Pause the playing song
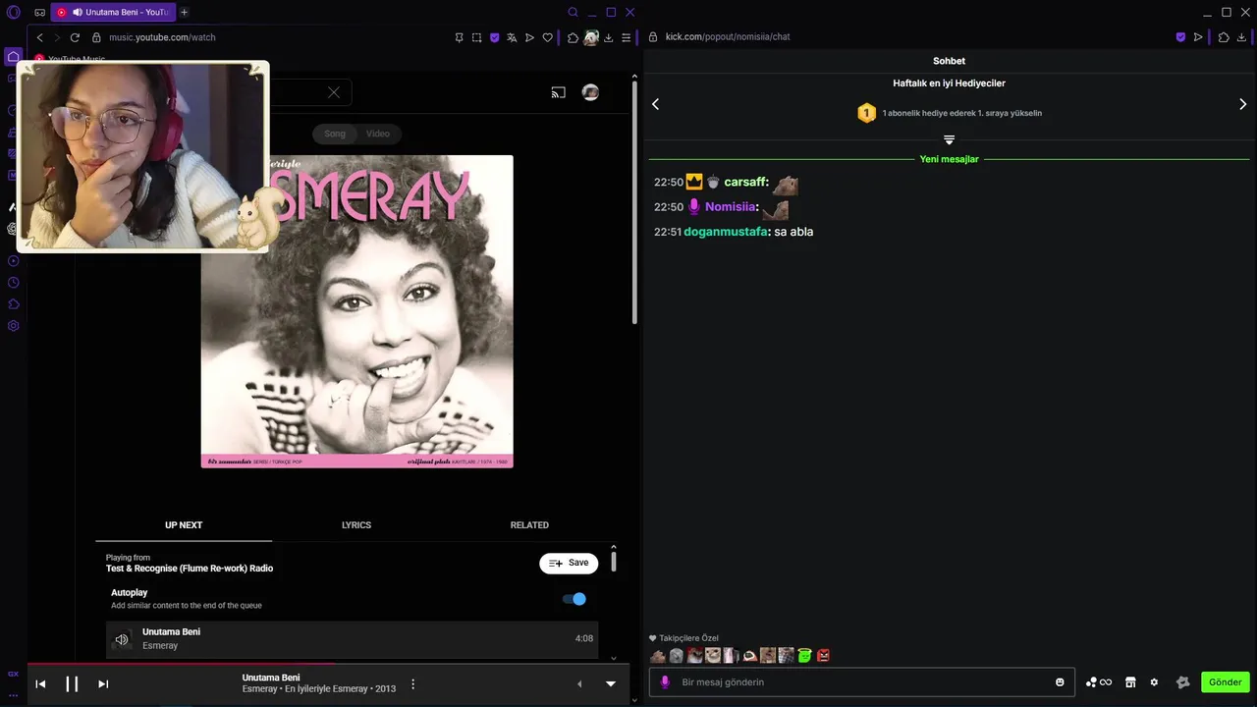The image size is (1257, 707). tap(72, 683)
